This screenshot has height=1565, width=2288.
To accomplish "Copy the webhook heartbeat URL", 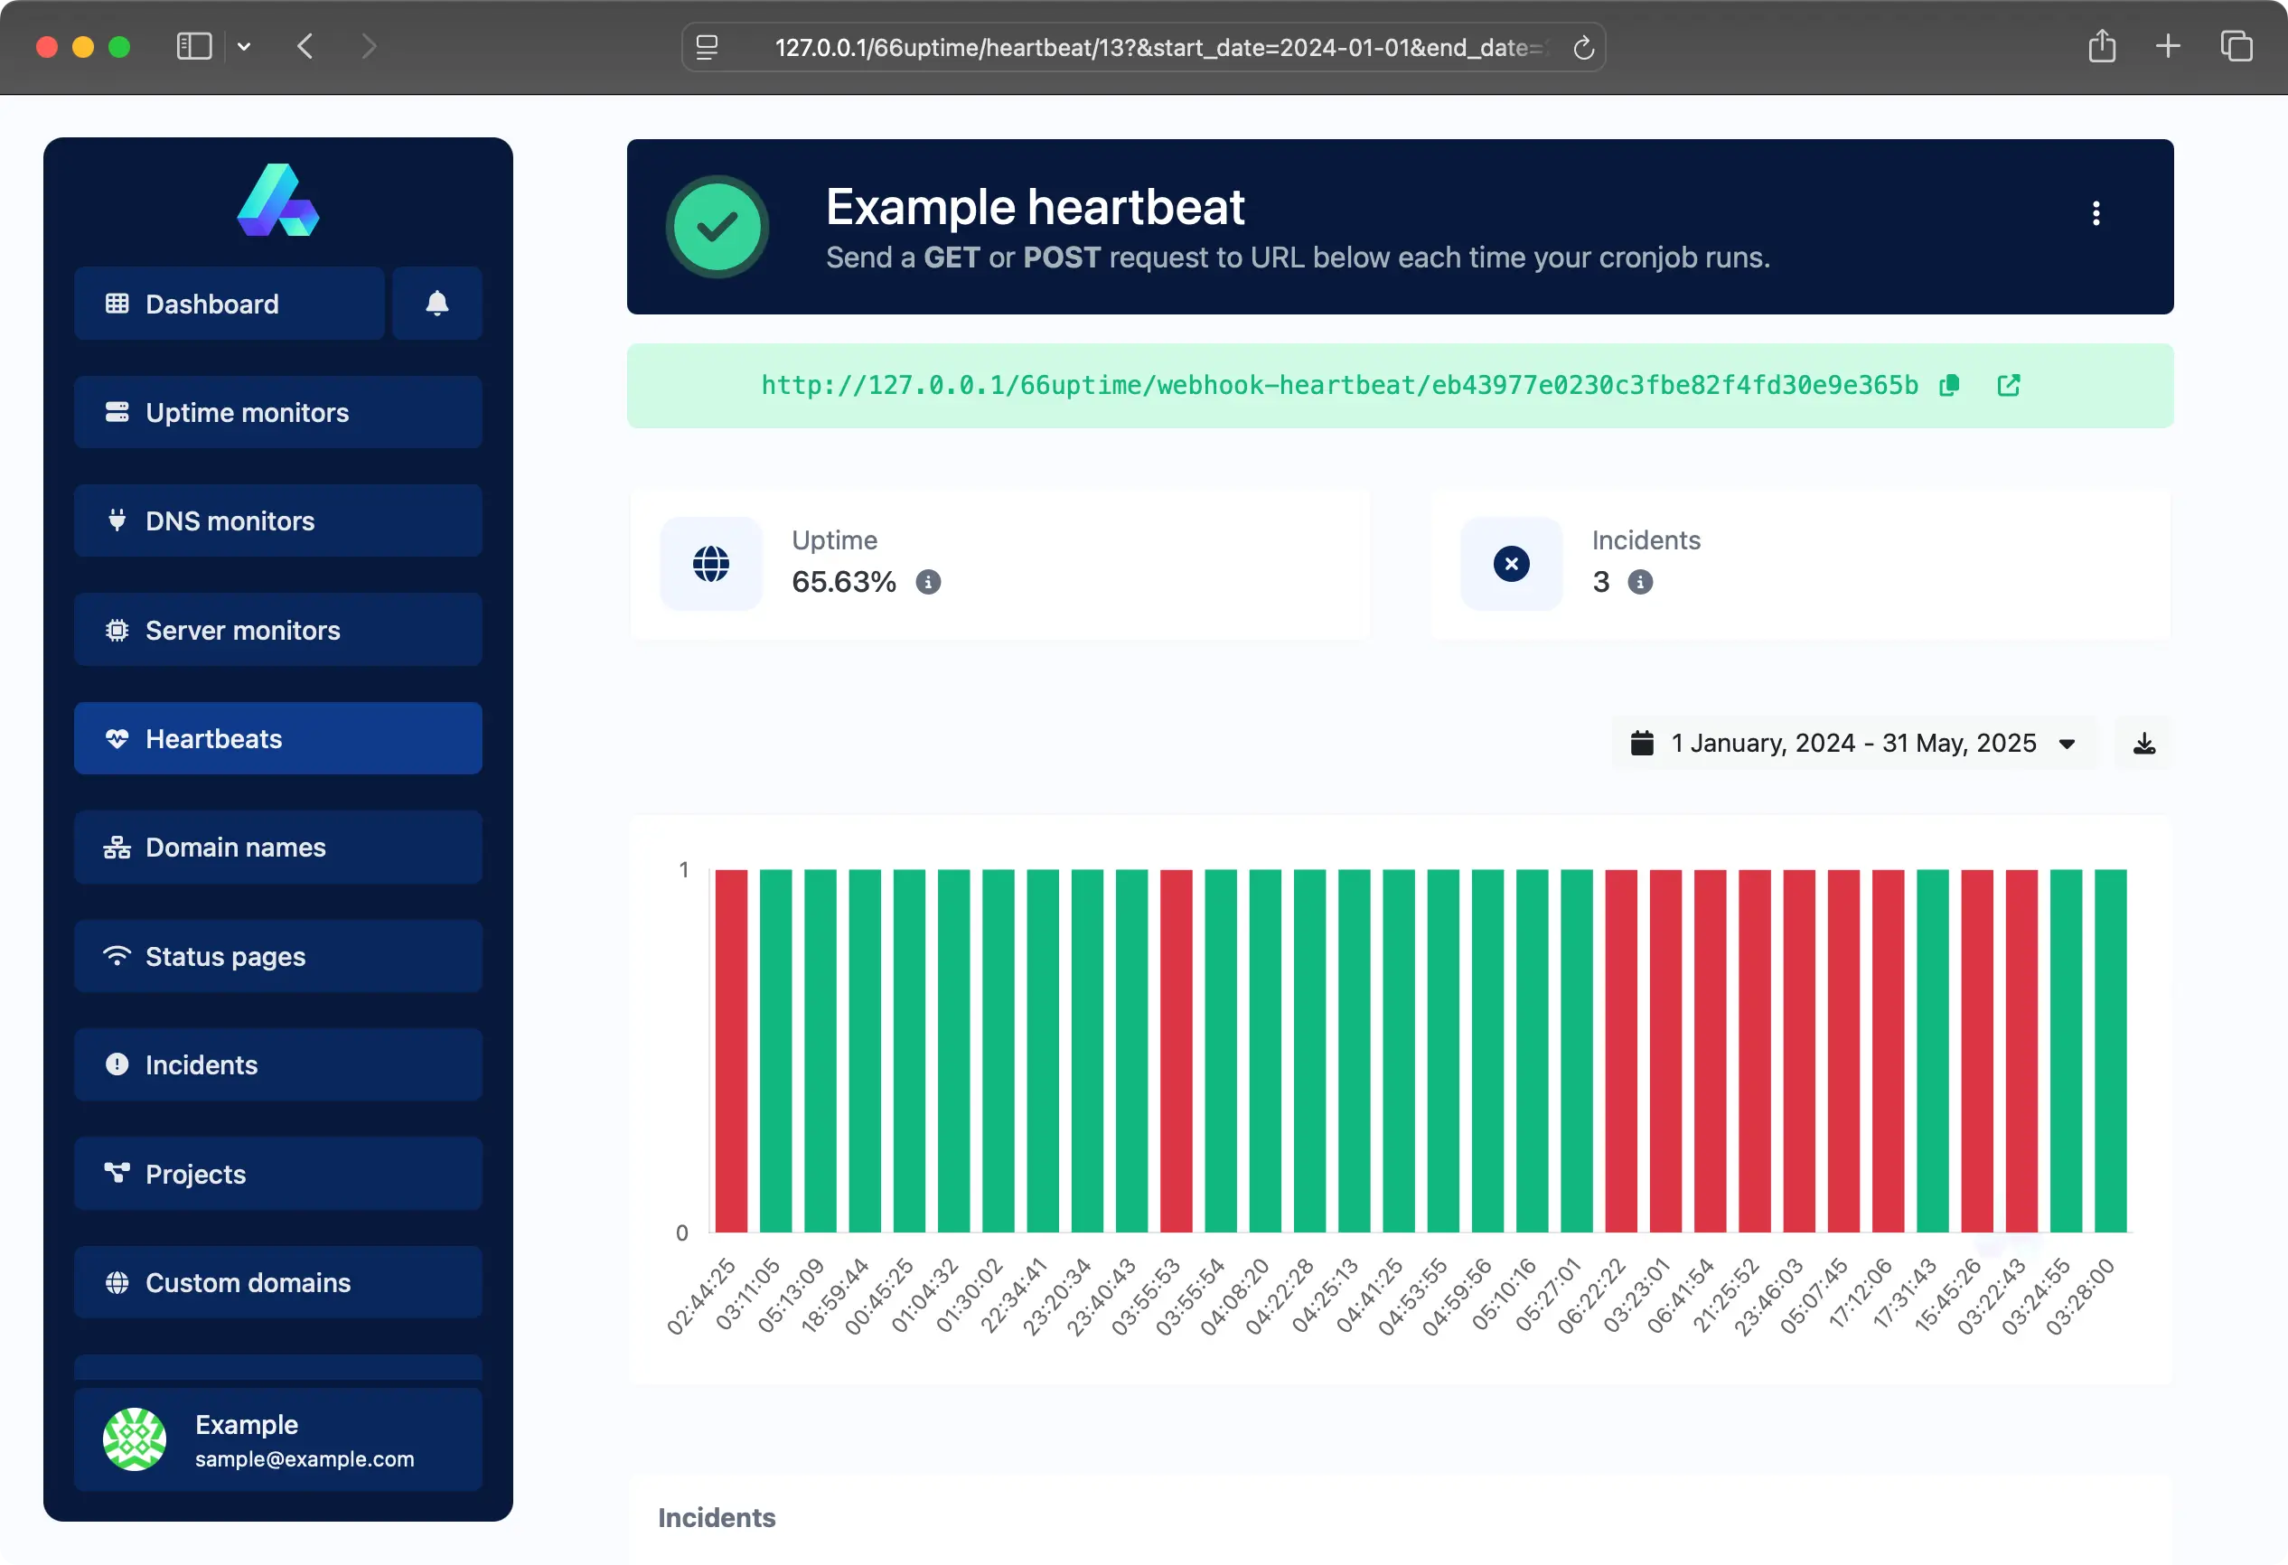I will coord(1948,385).
